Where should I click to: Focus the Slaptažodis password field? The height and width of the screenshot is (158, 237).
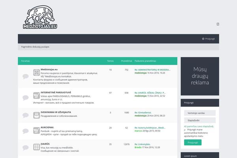pos(200,120)
